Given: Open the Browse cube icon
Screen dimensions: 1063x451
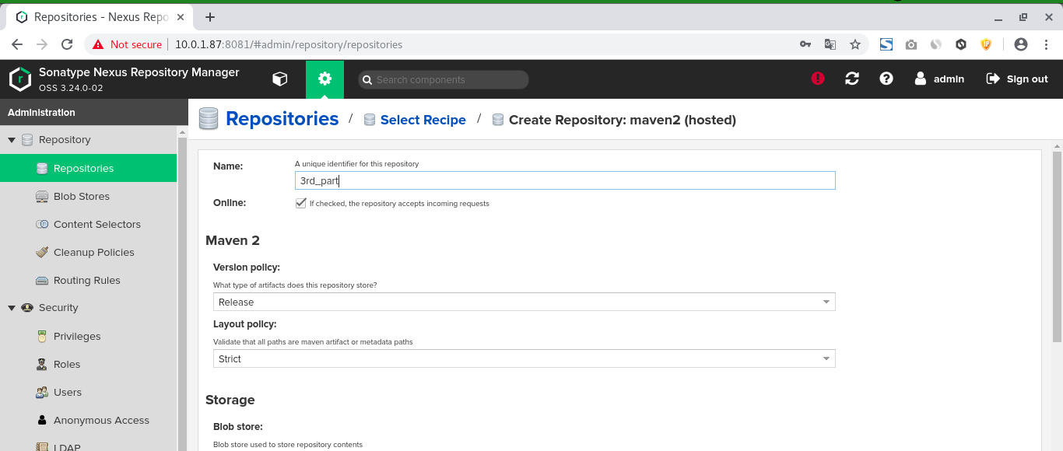Looking at the screenshot, I should tap(279, 79).
